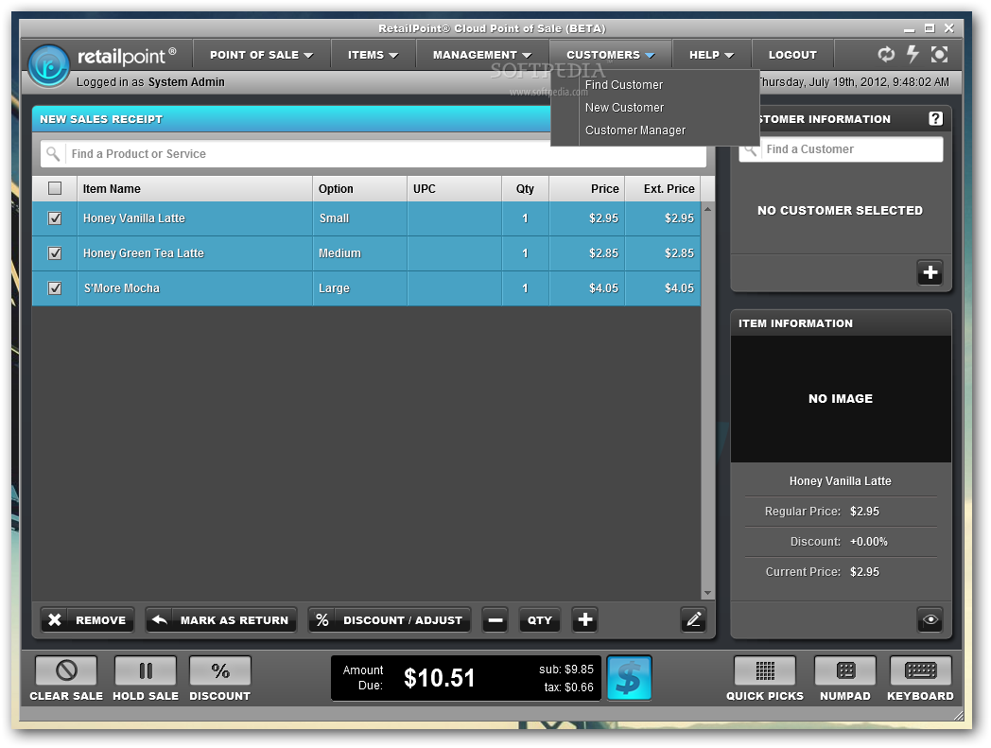Open the Point of Sale dropdown menu
This screenshot has height=748, width=991.
point(262,55)
